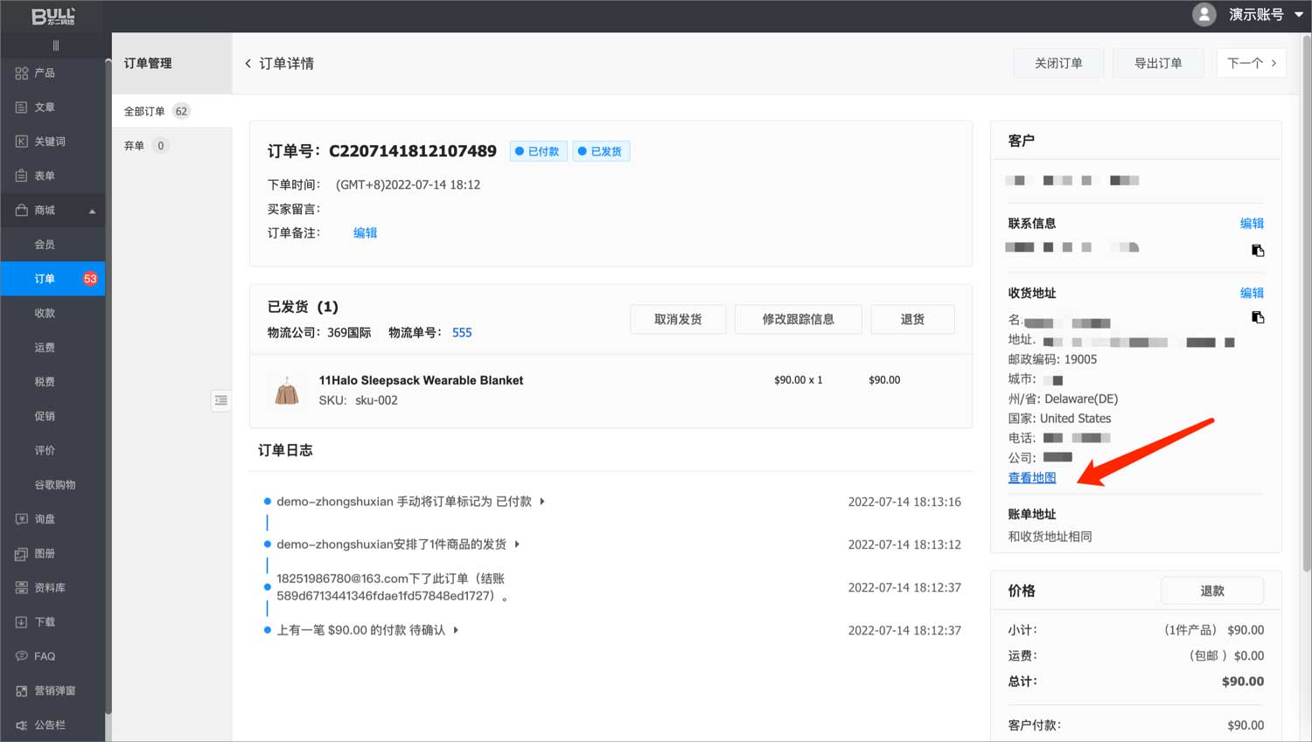This screenshot has height=742, width=1312.
Task: Open the 营销弹窗 sidebar item
Action: 54,690
